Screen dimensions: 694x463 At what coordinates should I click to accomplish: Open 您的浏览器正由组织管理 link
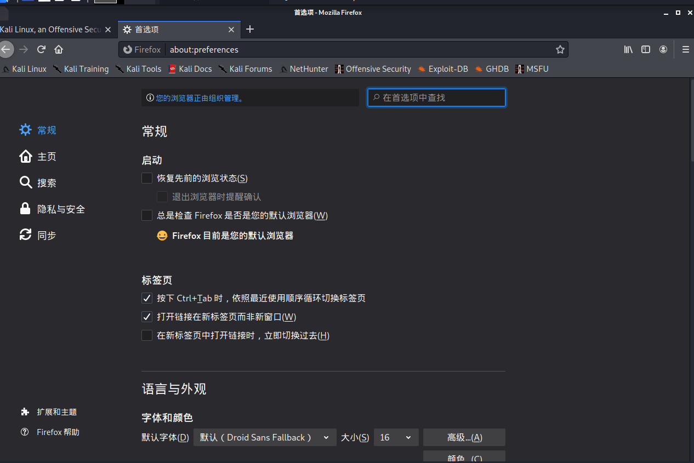(200, 98)
